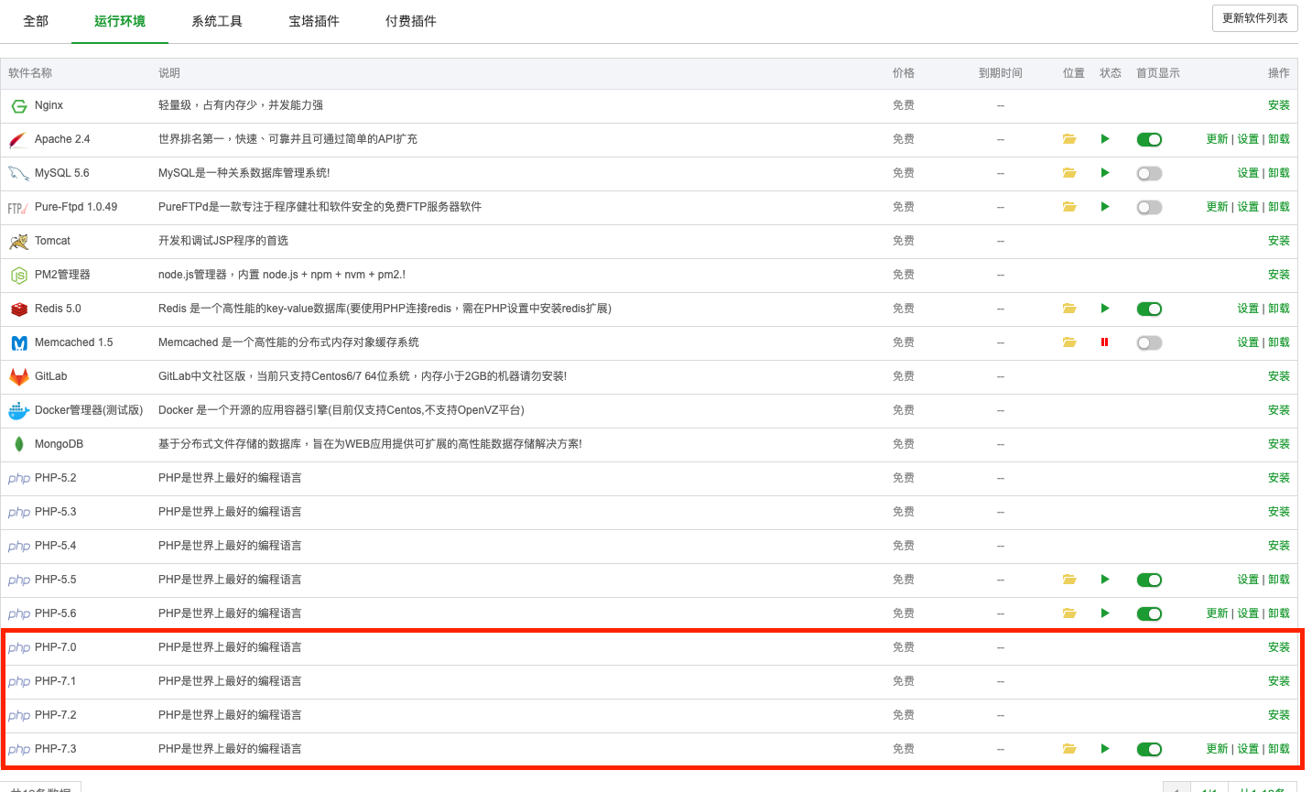Disable PHP-5.5 homepage display toggle
Screen dimensions: 1312x792
click(1149, 580)
